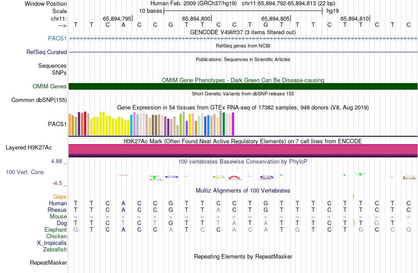Click the RepeatMasker track label
Viewport: 418px width, 273px height.
(x=48, y=262)
